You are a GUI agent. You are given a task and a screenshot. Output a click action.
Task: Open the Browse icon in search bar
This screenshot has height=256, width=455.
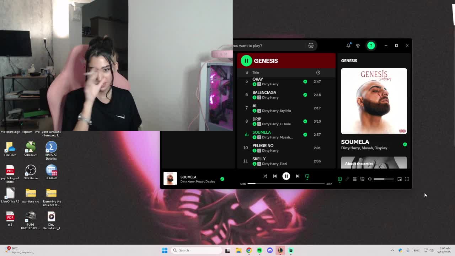point(311,46)
